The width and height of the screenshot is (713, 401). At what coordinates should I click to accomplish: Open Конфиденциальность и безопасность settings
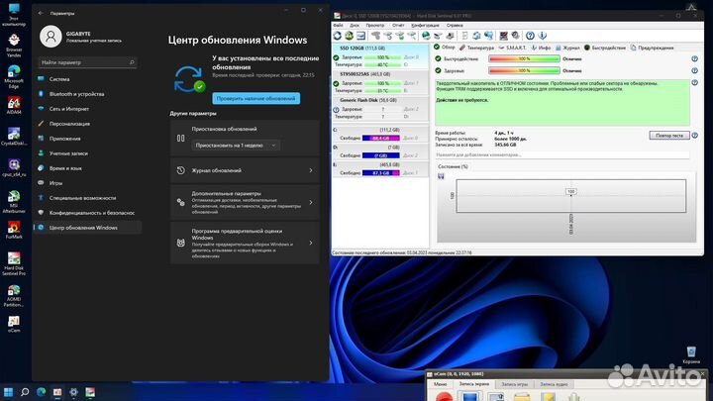pyautogui.click(x=88, y=213)
